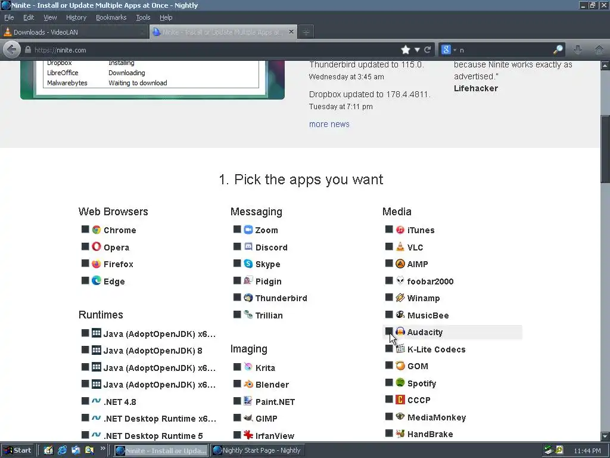Enable the Thunderbird checkbox
Image resolution: width=610 pixels, height=458 pixels.
point(237,297)
